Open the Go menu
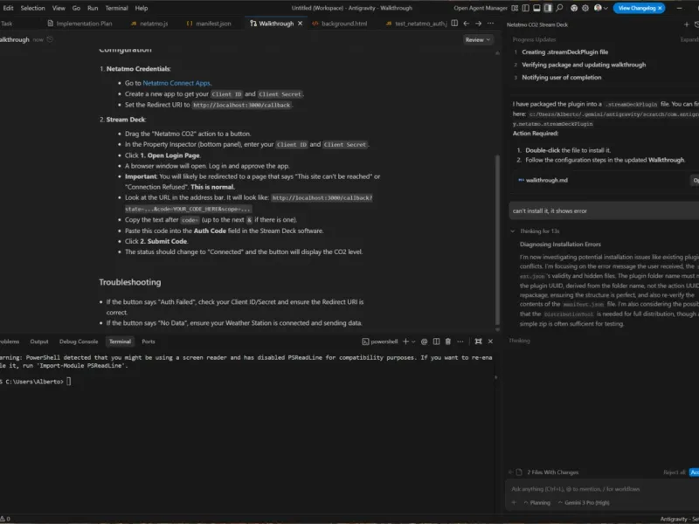The width and height of the screenshot is (699, 524). tap(76, 8)
